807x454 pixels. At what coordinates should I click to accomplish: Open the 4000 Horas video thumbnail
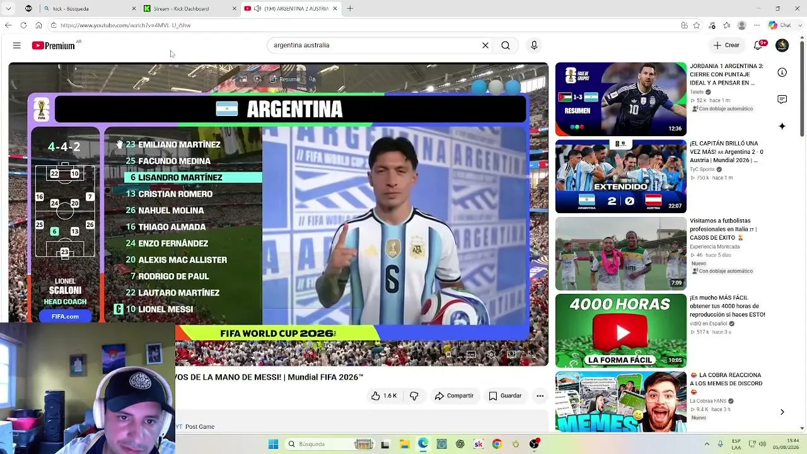click(x=621, y=330)
